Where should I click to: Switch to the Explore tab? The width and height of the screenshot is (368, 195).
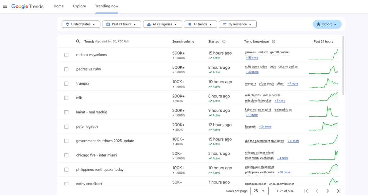tap(79, 6)
